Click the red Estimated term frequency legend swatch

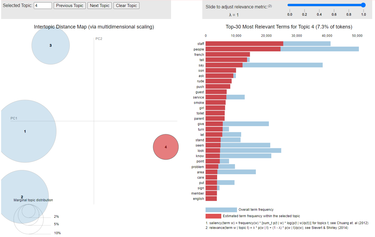pos(213,216)
